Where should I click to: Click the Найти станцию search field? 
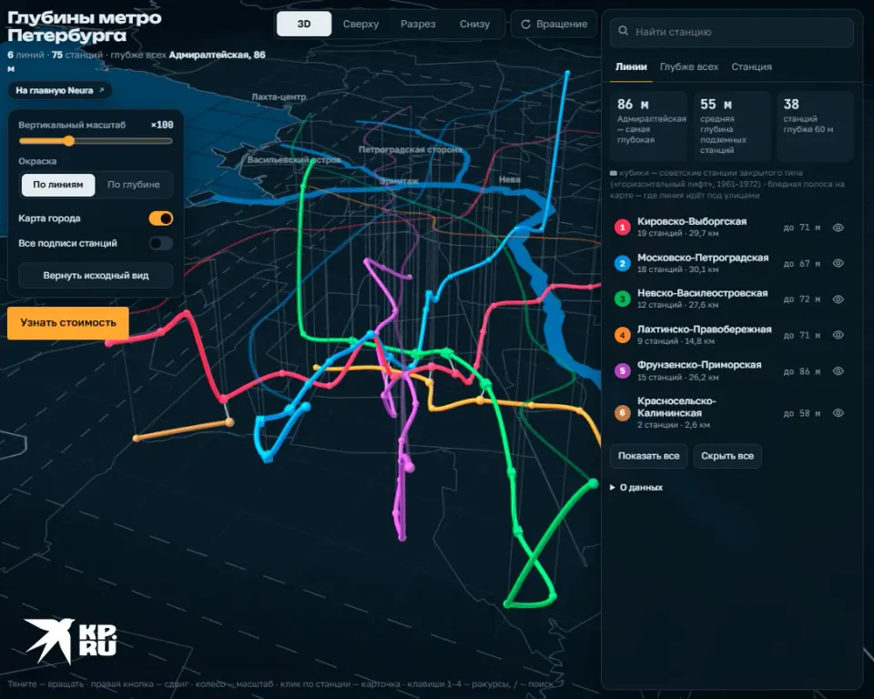pos(732,32)
